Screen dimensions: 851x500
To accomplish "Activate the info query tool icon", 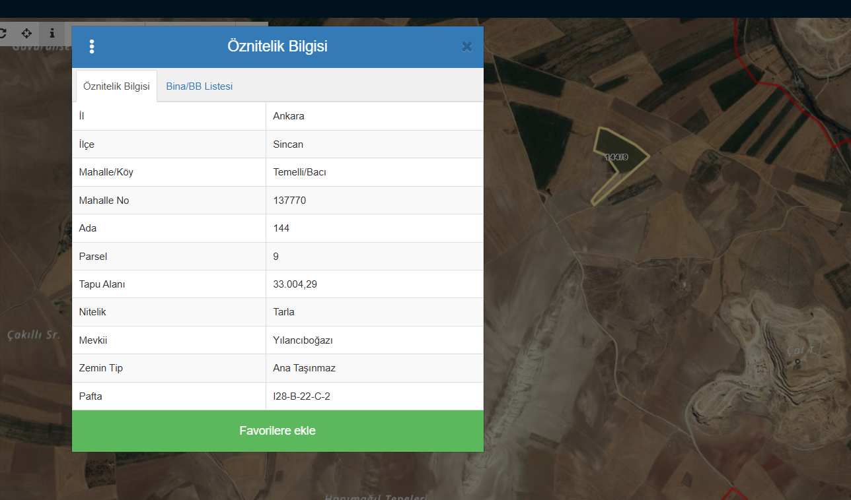I will pos(52,33).
